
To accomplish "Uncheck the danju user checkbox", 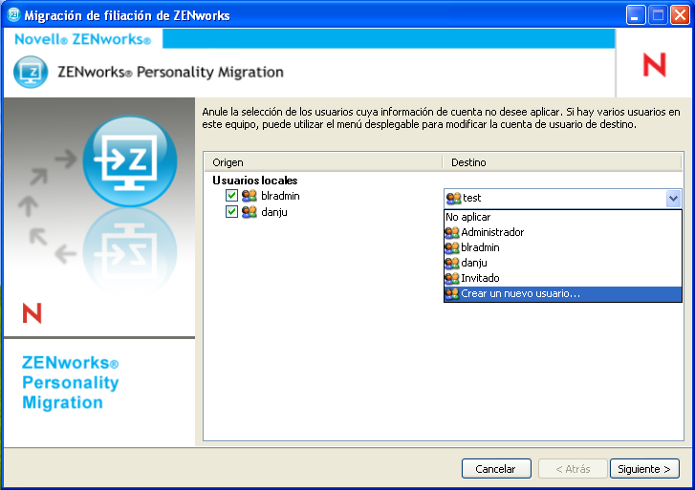I will pos(231,212).
